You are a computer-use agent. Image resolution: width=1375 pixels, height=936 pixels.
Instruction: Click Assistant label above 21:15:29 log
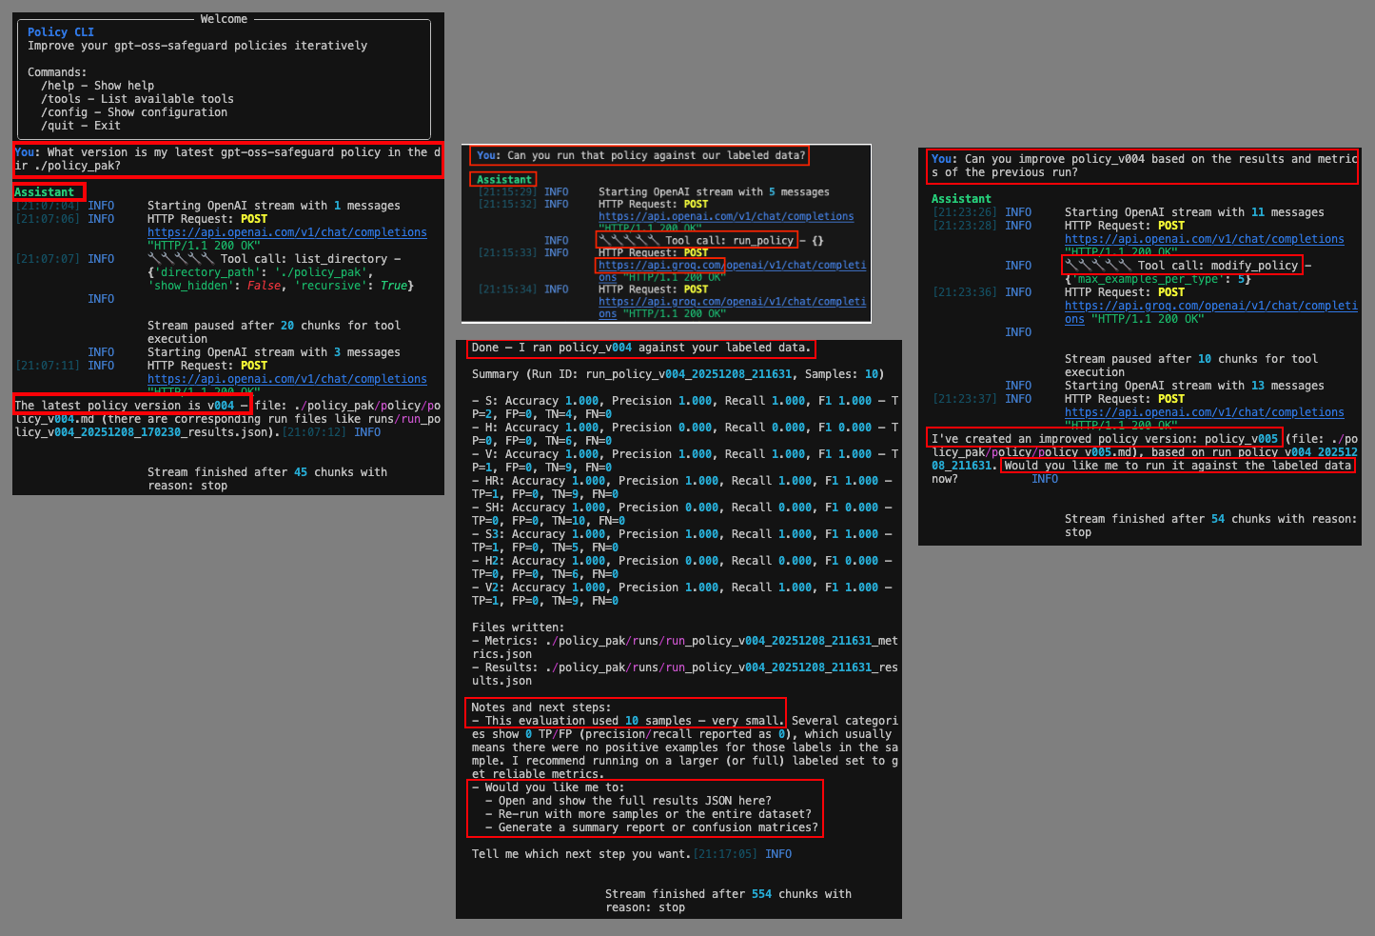point(504,180)
